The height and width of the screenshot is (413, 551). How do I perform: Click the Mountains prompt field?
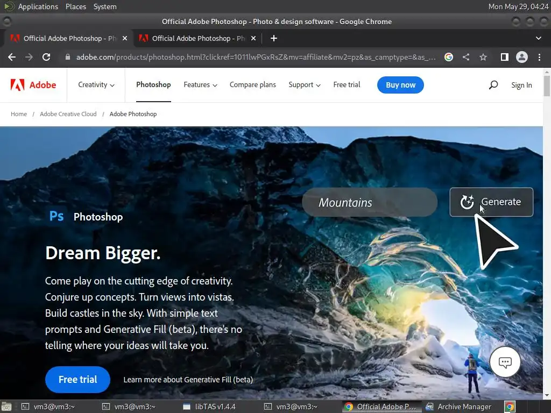click(370, 202)
